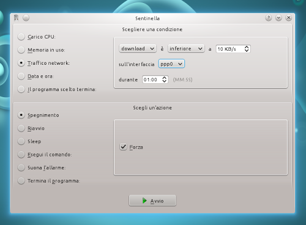Select the Carico CPU condition

(x=21, y=37)
